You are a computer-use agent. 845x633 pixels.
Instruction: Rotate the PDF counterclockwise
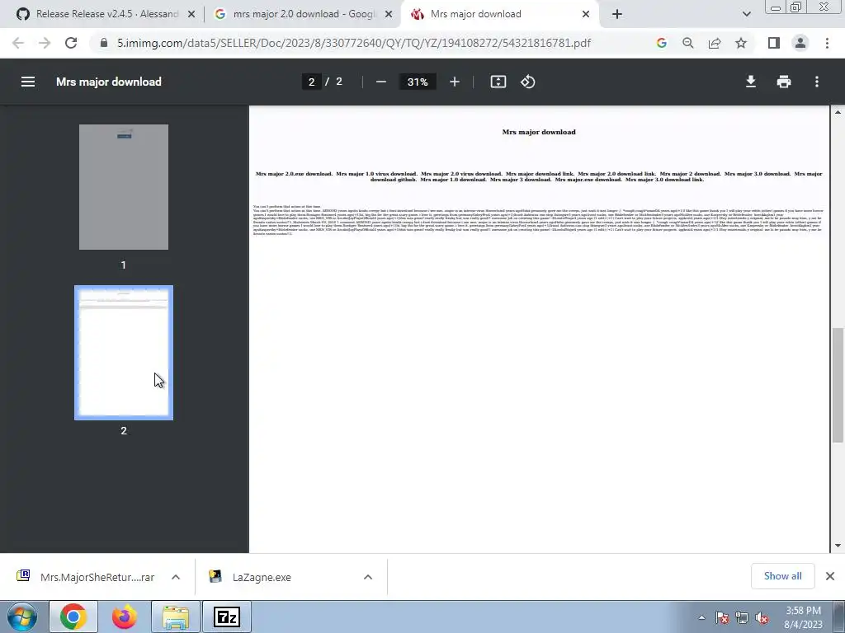pyautogui.click(x=527, y=82)
